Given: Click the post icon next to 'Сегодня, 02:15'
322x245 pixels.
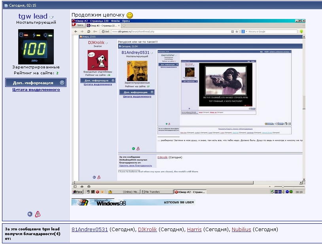Looking at the screenshot, I should 6,5.
